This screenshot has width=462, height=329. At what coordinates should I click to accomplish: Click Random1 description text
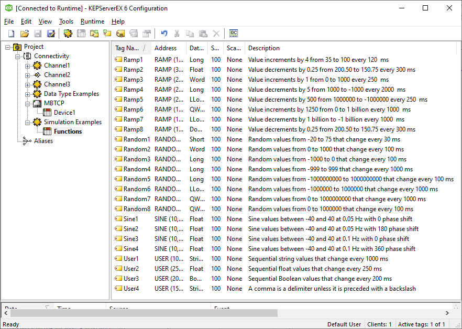[x=324, y=139]
